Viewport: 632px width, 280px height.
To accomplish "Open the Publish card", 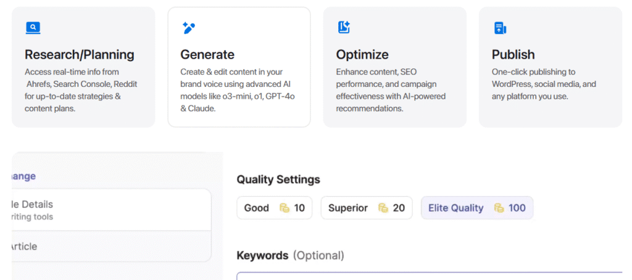I will (550, 67).
